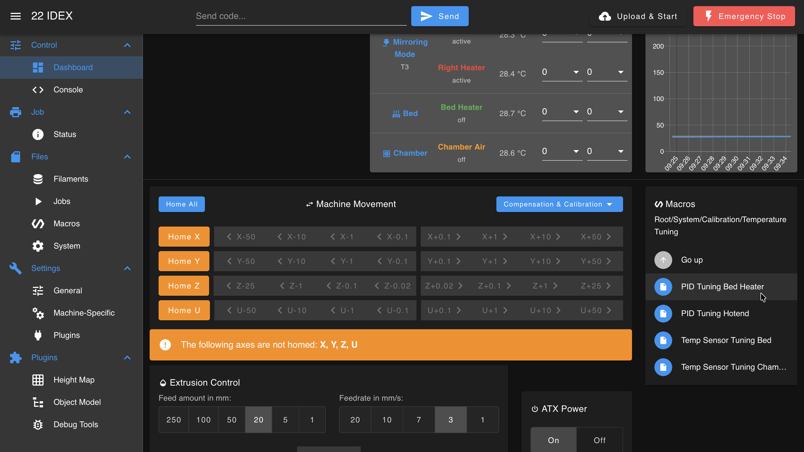
Task: Open the Filaments page
Action: click(x=71, y=179)
